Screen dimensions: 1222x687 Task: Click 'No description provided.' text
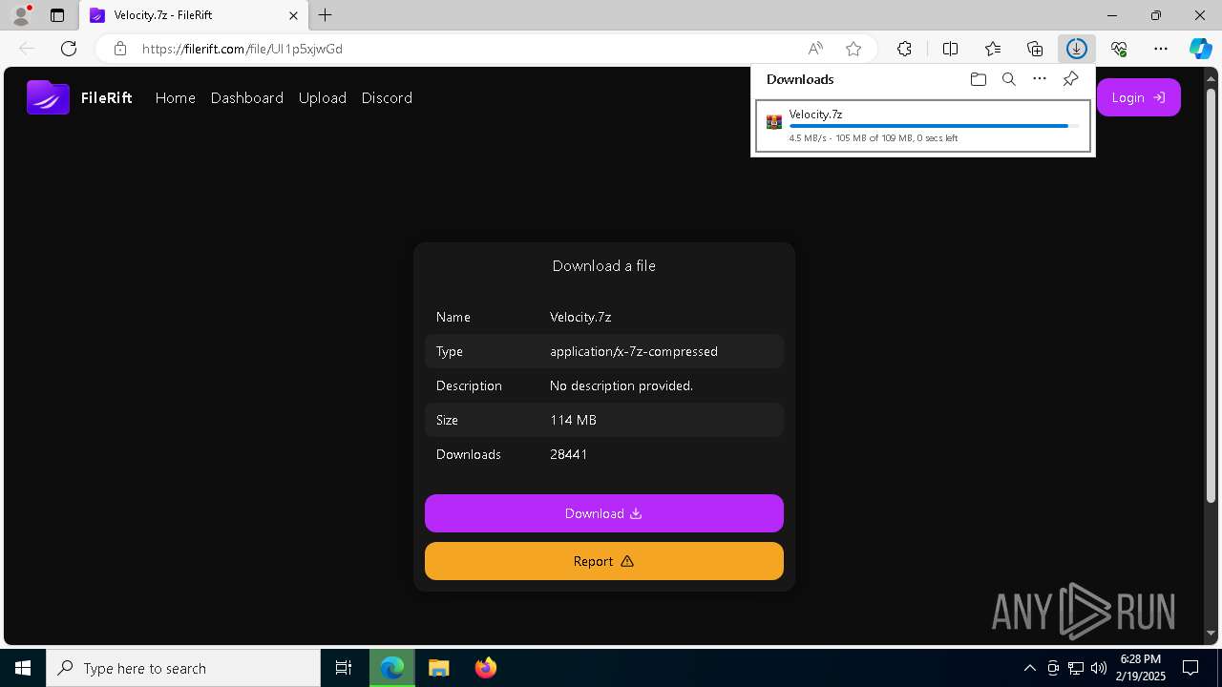622,385
